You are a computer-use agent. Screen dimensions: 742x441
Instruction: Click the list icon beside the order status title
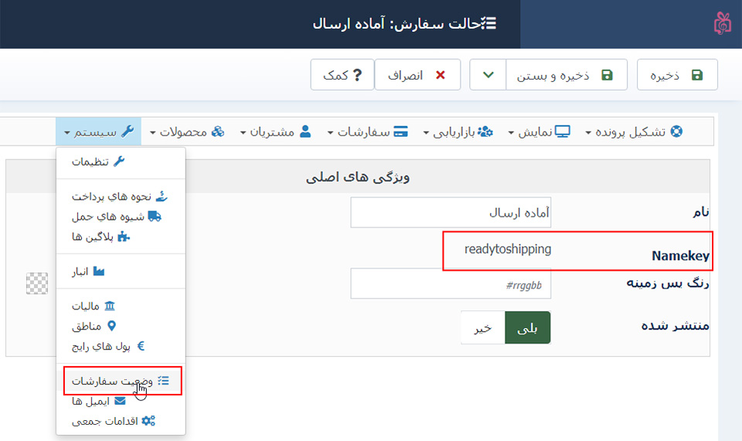(488, 23)
